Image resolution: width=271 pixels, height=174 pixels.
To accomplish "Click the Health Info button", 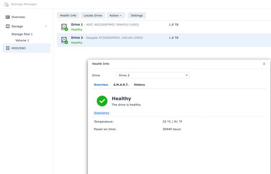I will (68, 15).
